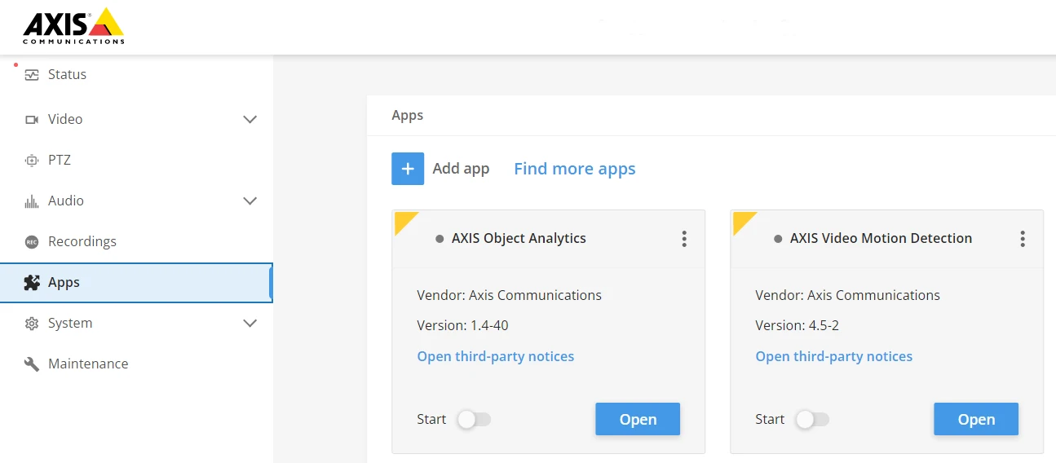Click the Apps puzzle piece icon
Image resolution: width=1056 pixels, height=463 pixels.
tap(32, 283)
